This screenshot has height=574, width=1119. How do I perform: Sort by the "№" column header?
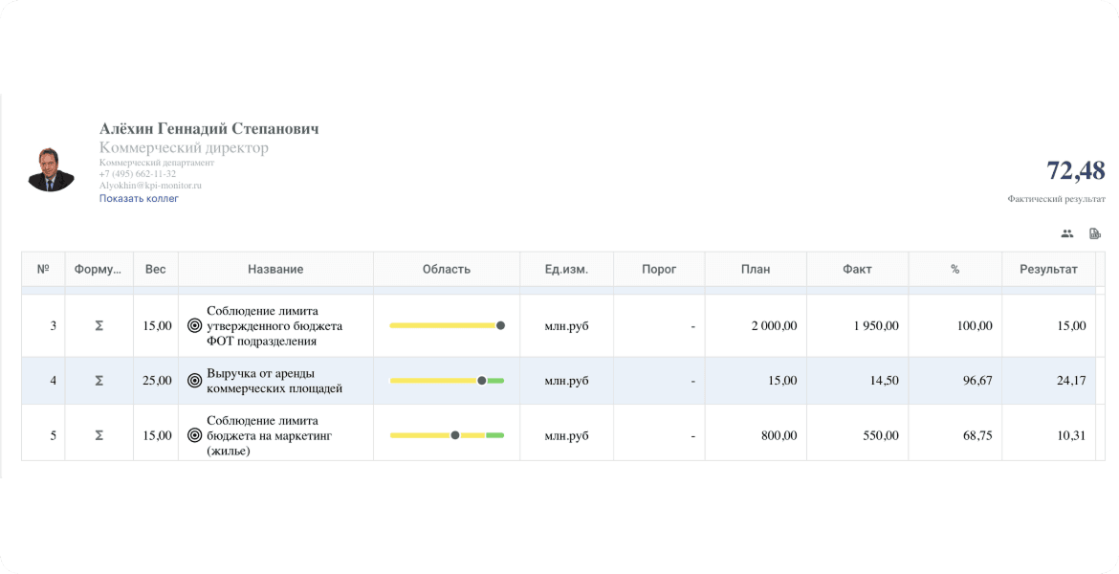click(x=43, y=269)
